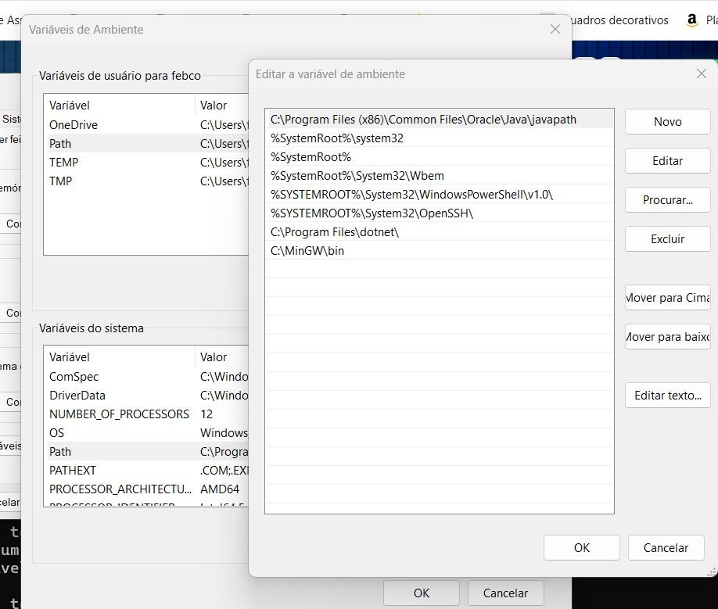Click Valor header in user variables table
The width and height of the screenshot is (718, 609).
click(x=222, y=106)
